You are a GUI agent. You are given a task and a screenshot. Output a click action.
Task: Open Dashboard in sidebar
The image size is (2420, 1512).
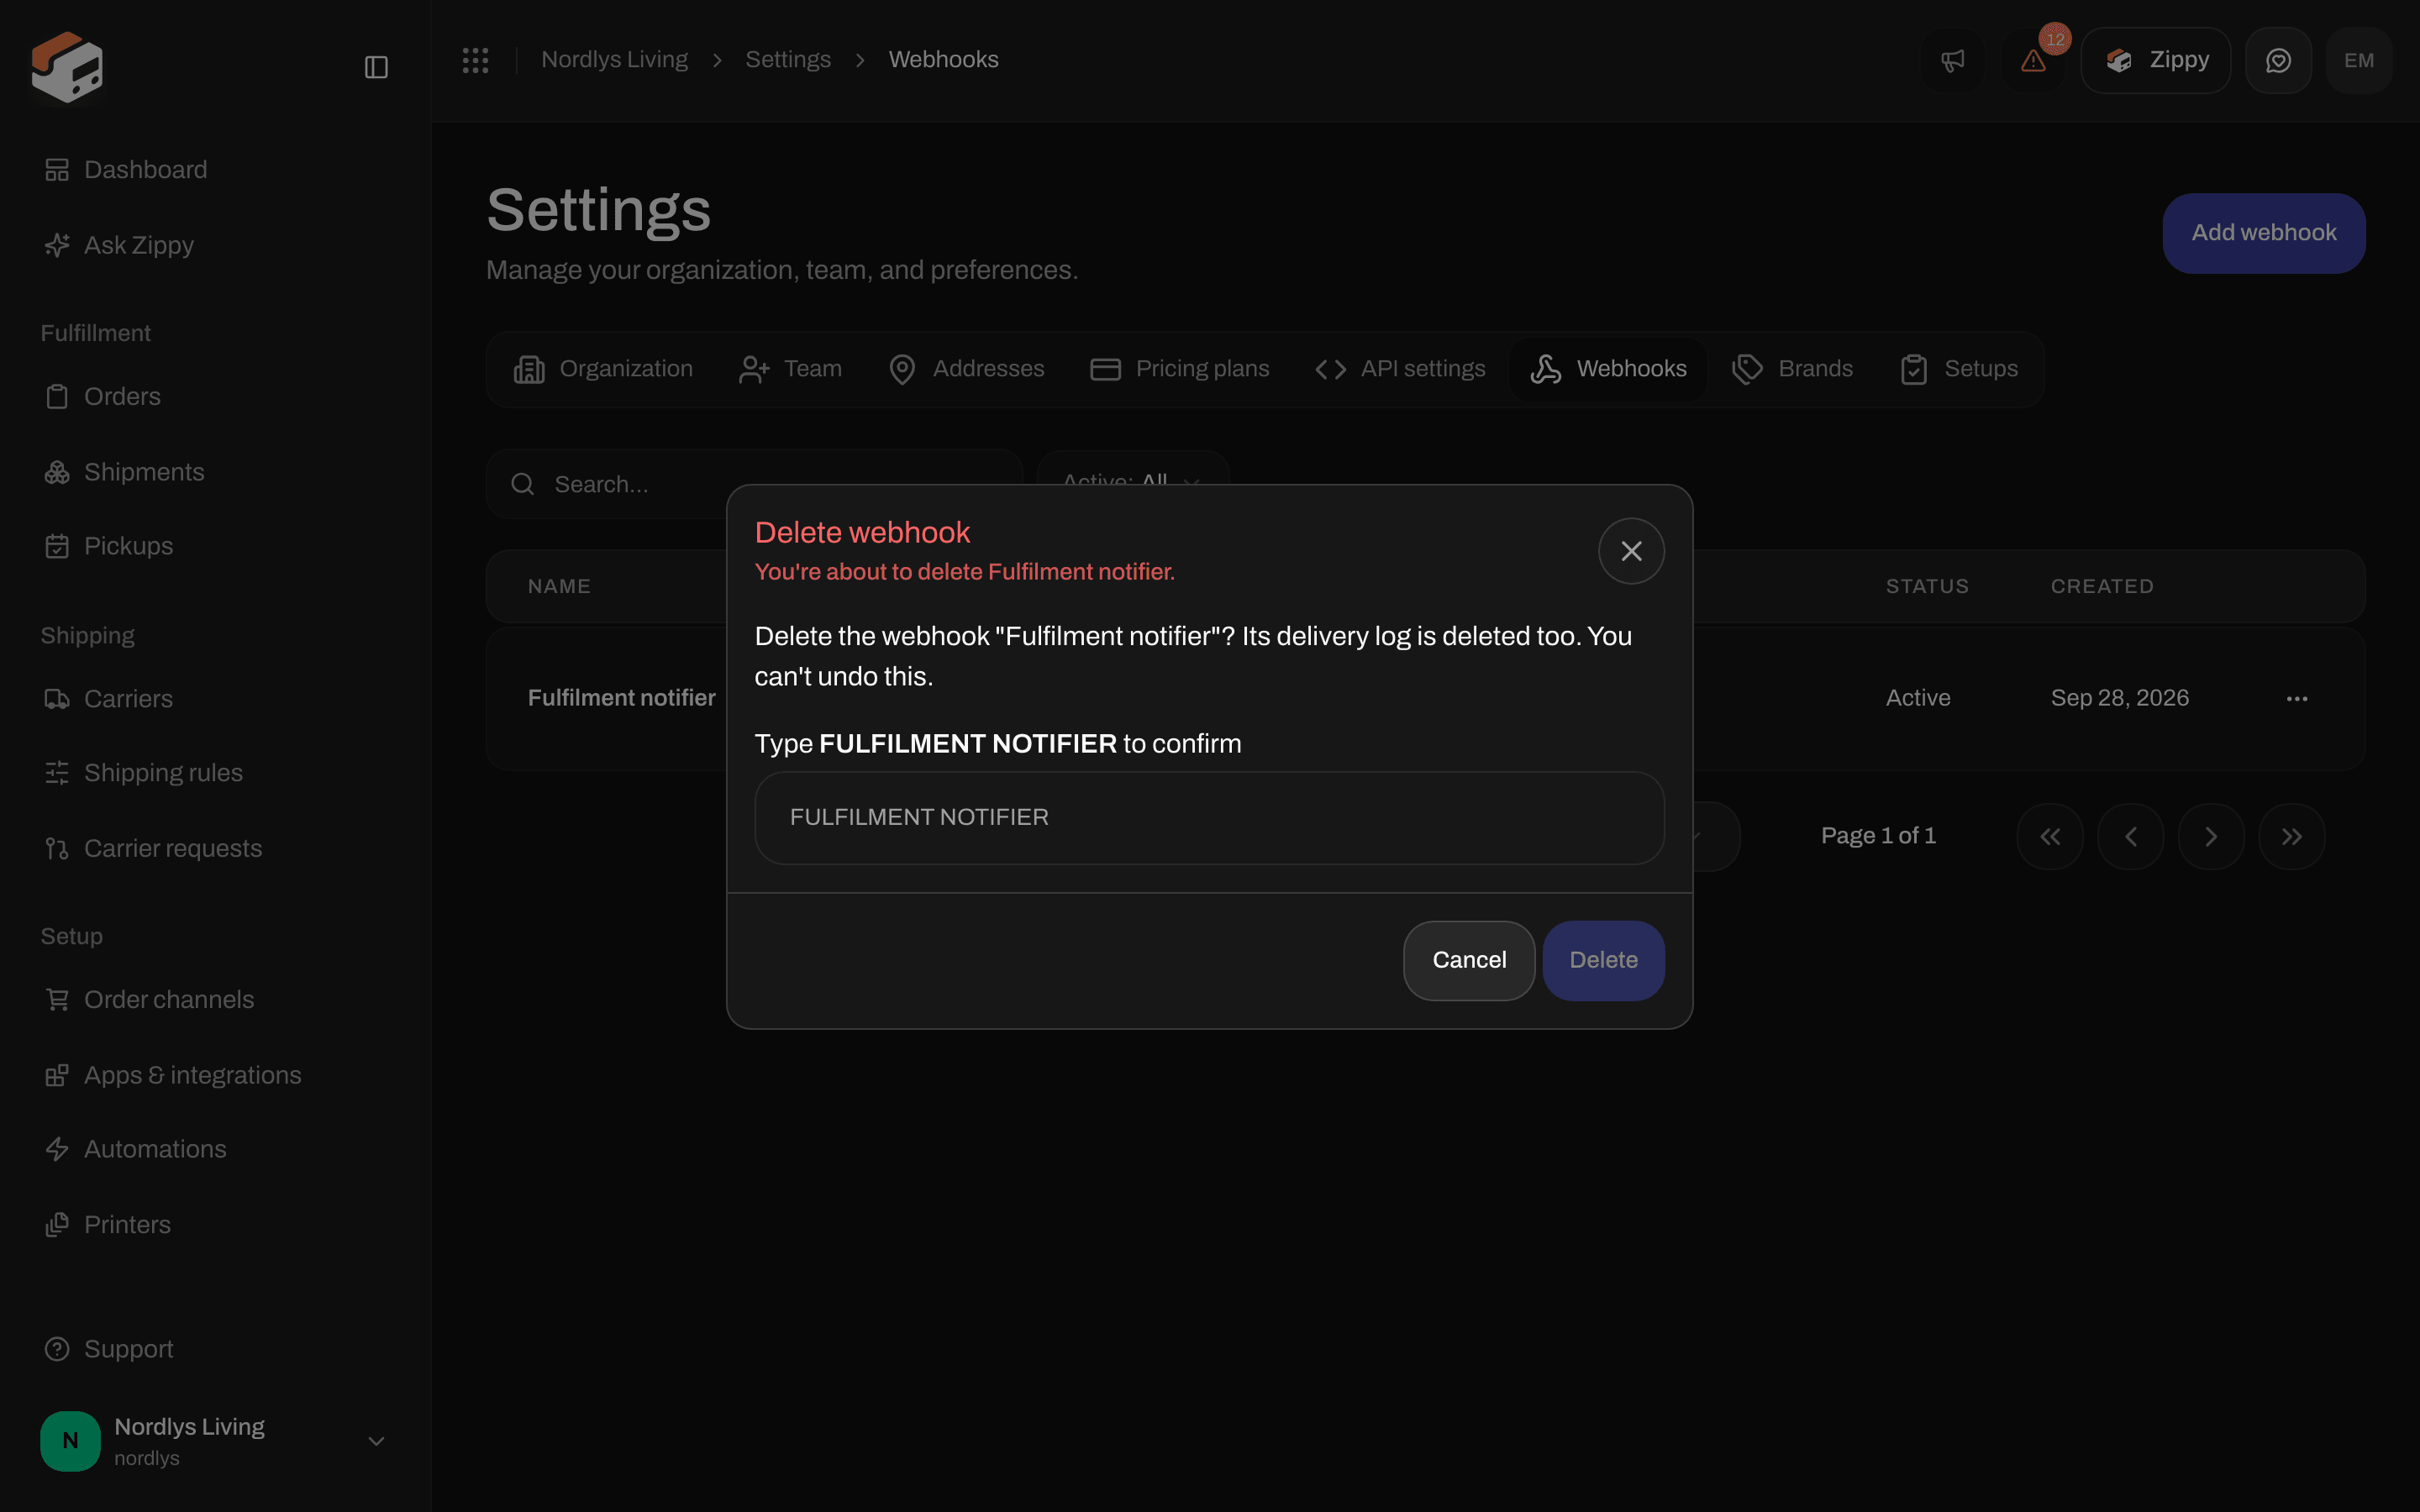coord(126,170)
